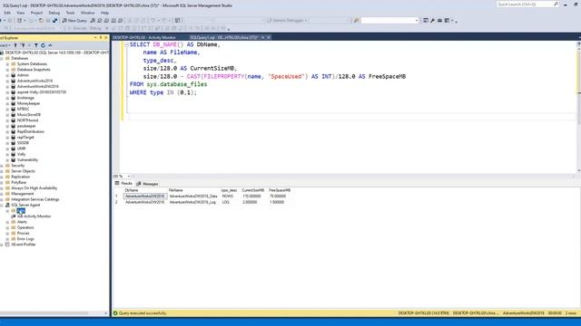Expand the System Databases folder

pos(7,64)
